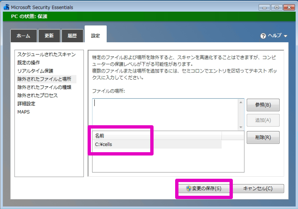Open the 履歴 tab
Viewport: 298px width, 209px height.
[72, 36]
